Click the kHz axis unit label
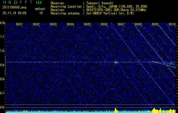The image size is (178, 113). coord(3,23)
